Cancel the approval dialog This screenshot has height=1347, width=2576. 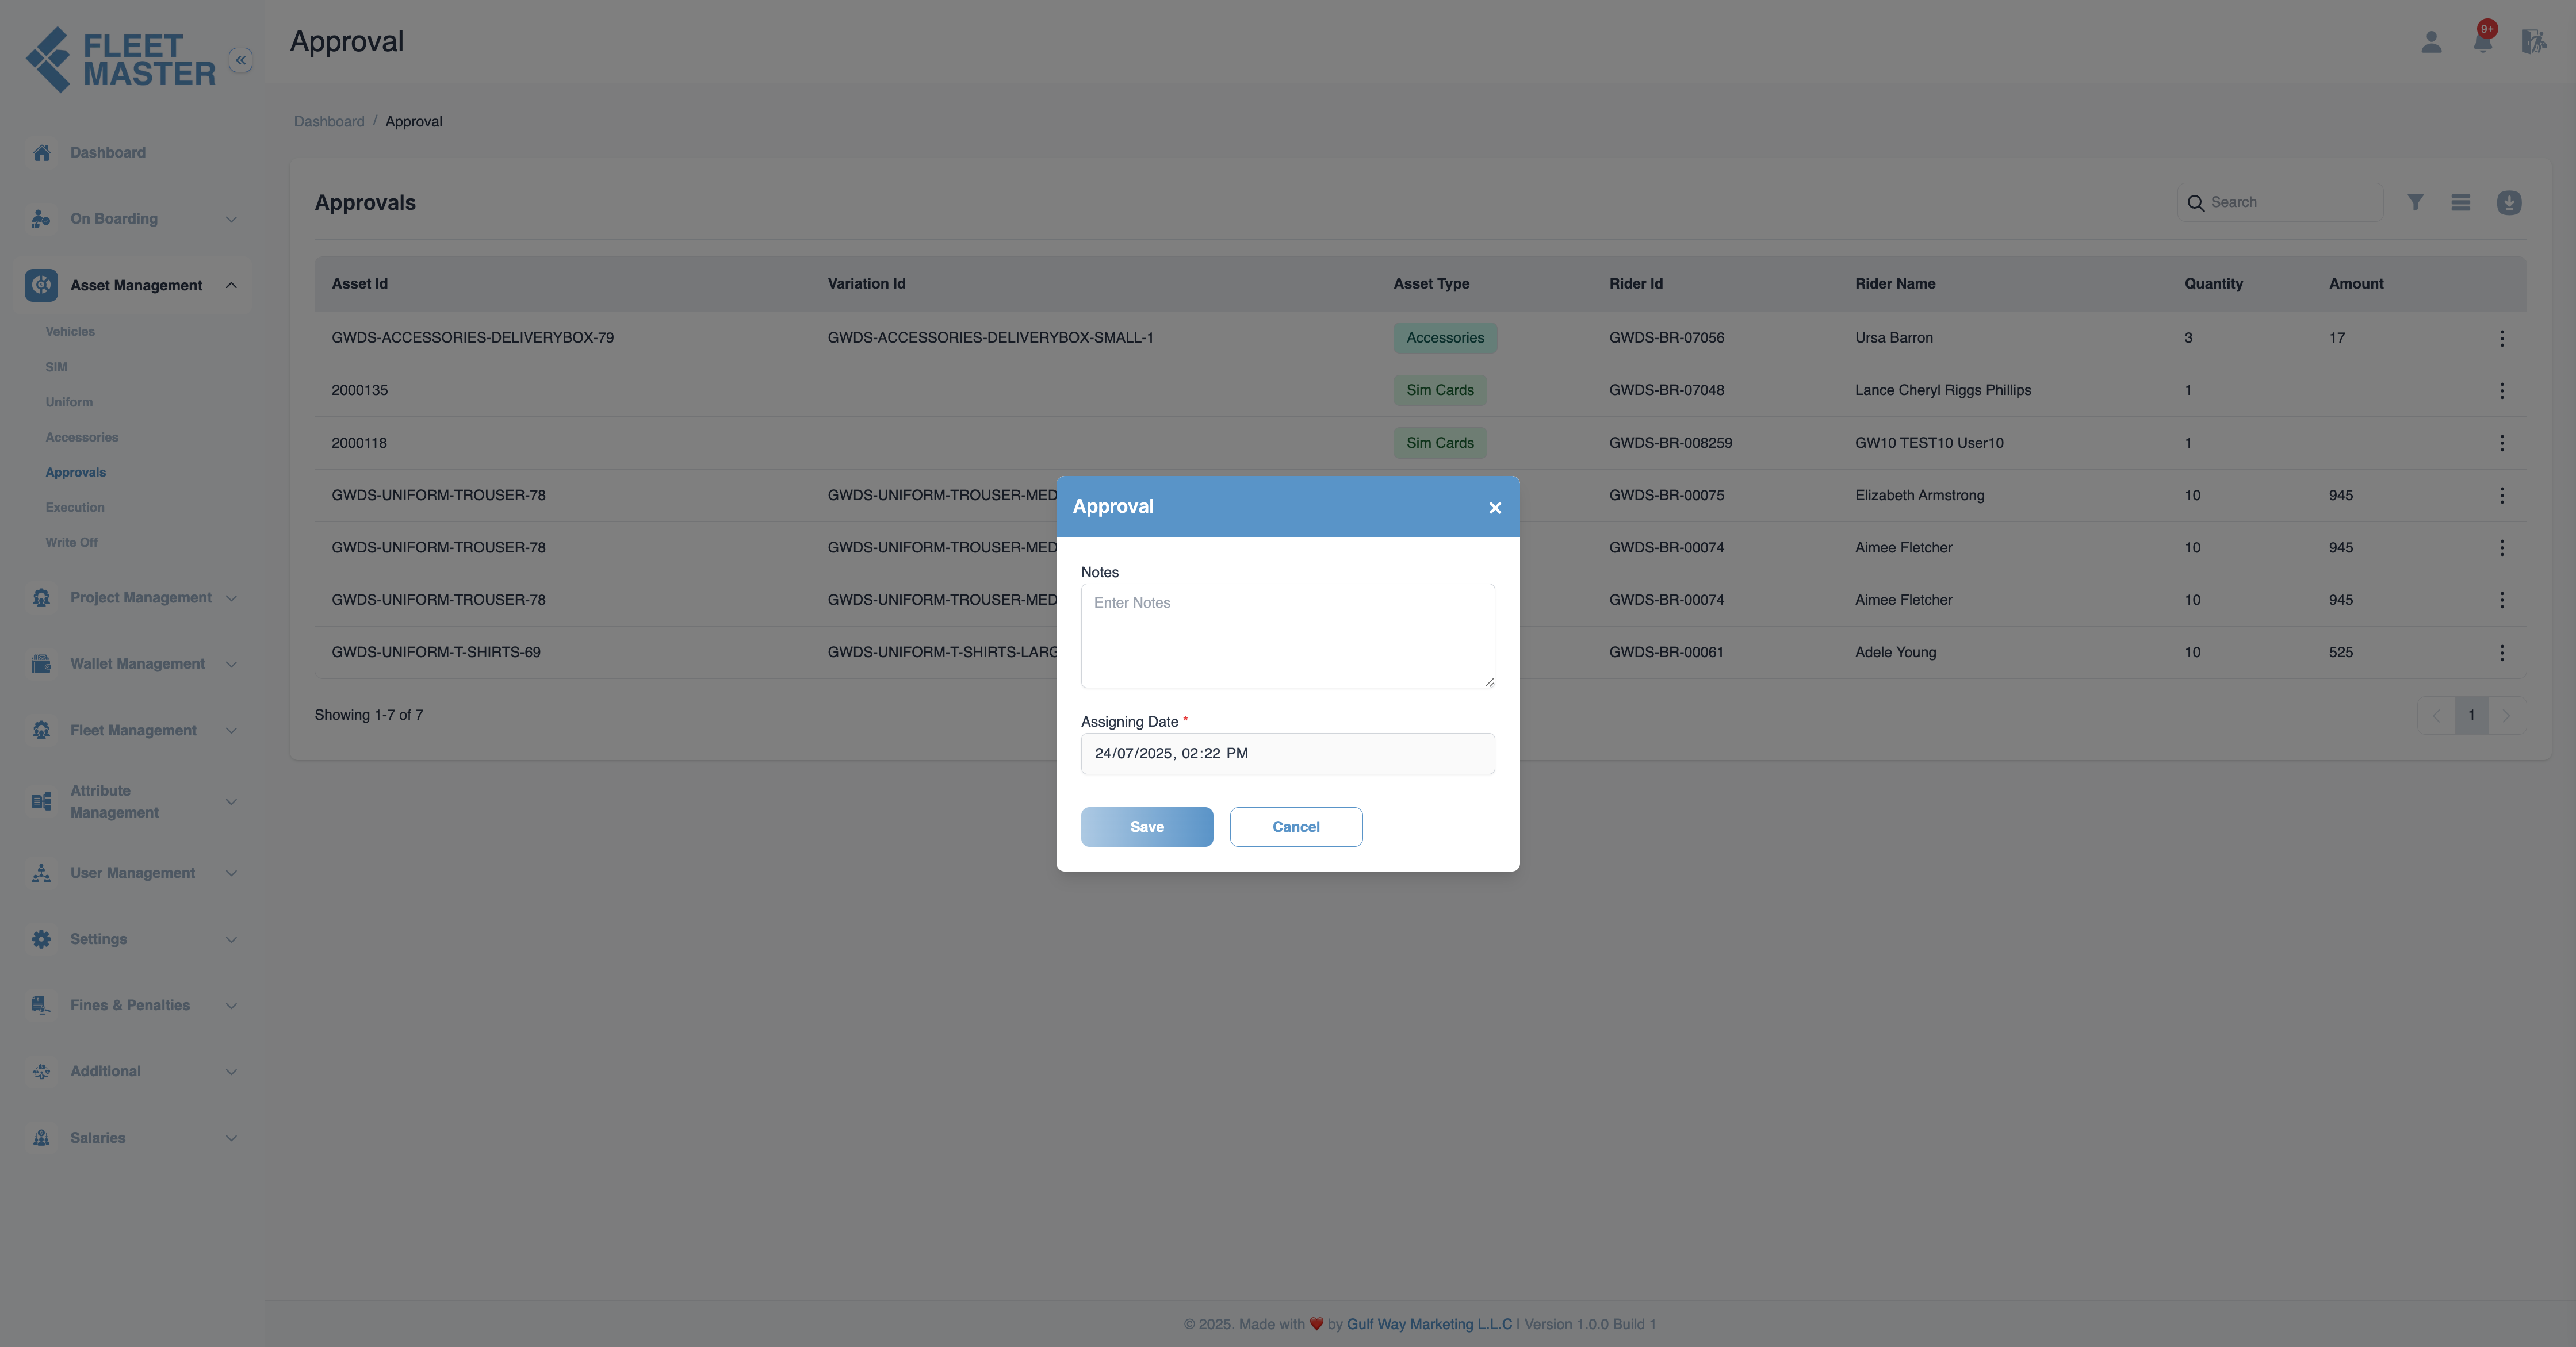(1296, 827)
